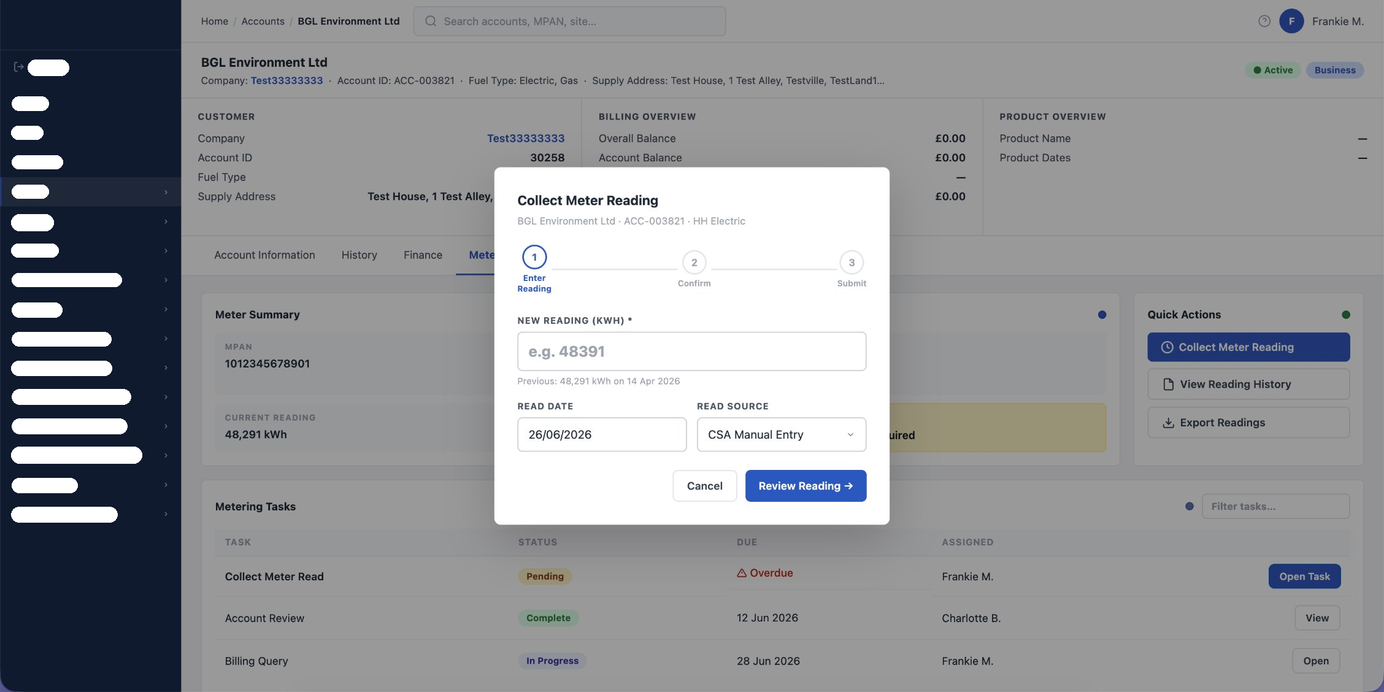Open the Read Source CSA Manual Entry dropdown
Image resolution: width=1384 pixels, height=692 pixels.
[x=781, y=434]
